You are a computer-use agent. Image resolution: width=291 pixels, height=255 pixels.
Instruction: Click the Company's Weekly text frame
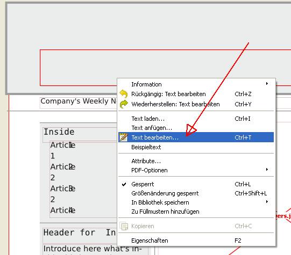79,102
